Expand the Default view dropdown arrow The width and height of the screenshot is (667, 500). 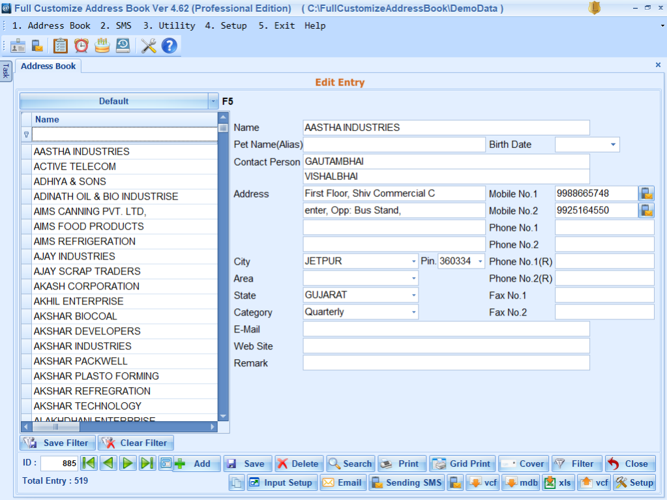(x=213, y=101)
